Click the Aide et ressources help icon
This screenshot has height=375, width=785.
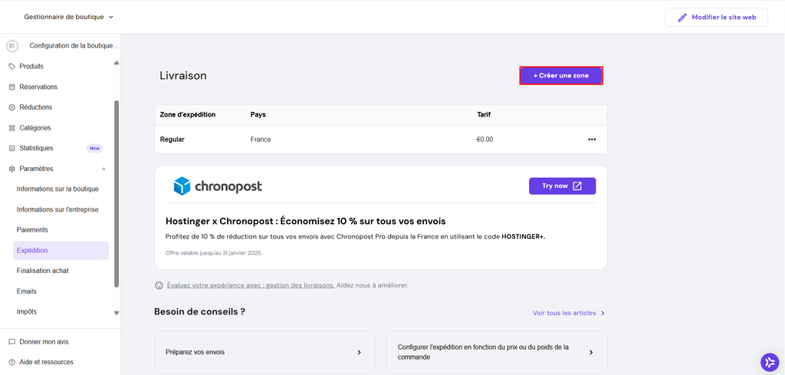[11, 362]
